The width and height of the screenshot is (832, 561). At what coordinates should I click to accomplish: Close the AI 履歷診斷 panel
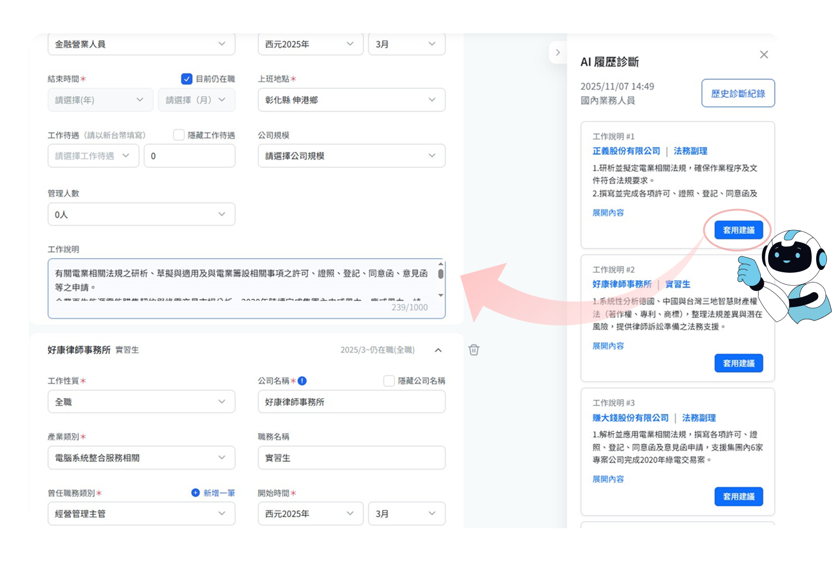click(764, 55)
